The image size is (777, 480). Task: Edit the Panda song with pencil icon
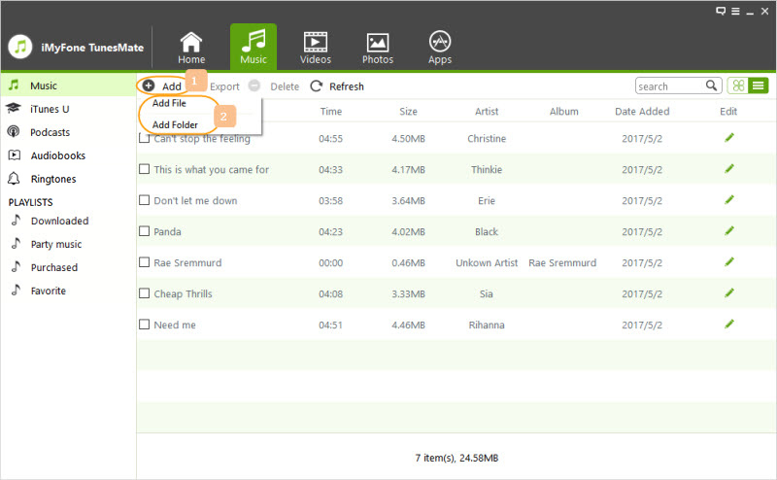729,231
